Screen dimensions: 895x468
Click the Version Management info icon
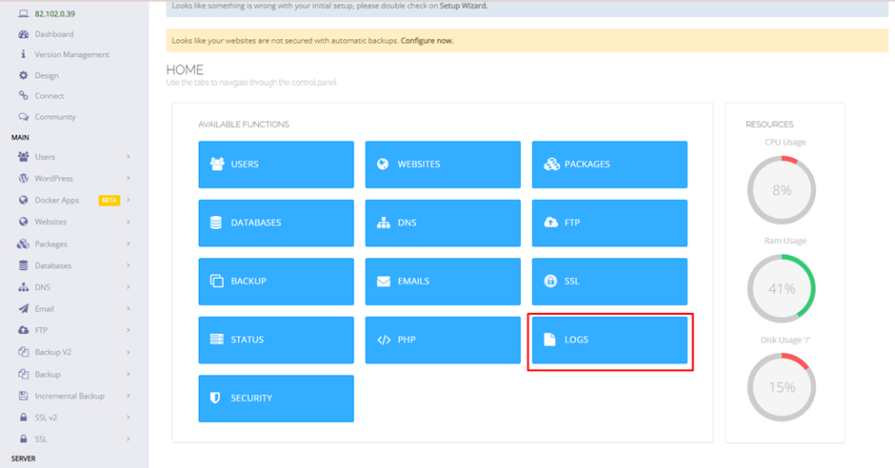pos(24,54)
